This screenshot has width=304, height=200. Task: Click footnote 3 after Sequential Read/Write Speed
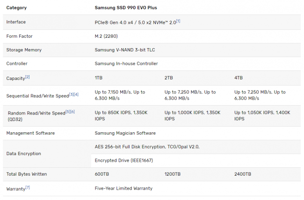(71, 94)
